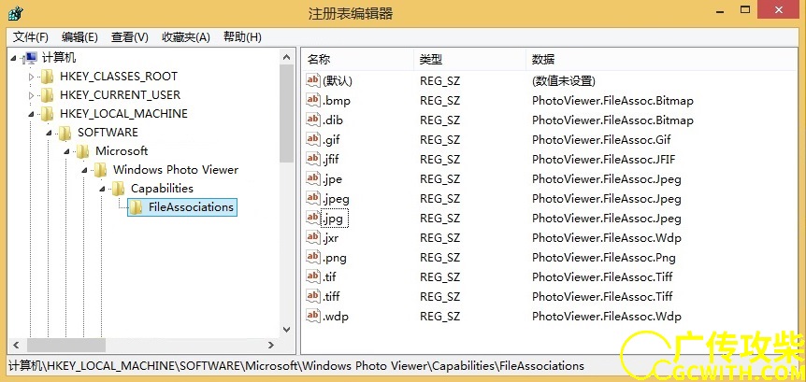Maximize the 注册表编辑器 window
Viewport: 806px width, 382px height.
(745, 9)
